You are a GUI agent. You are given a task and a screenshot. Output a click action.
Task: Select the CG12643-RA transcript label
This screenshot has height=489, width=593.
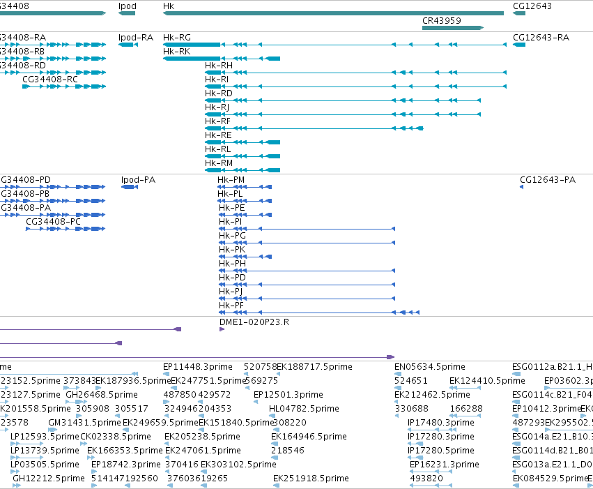[x=541, y=38]
